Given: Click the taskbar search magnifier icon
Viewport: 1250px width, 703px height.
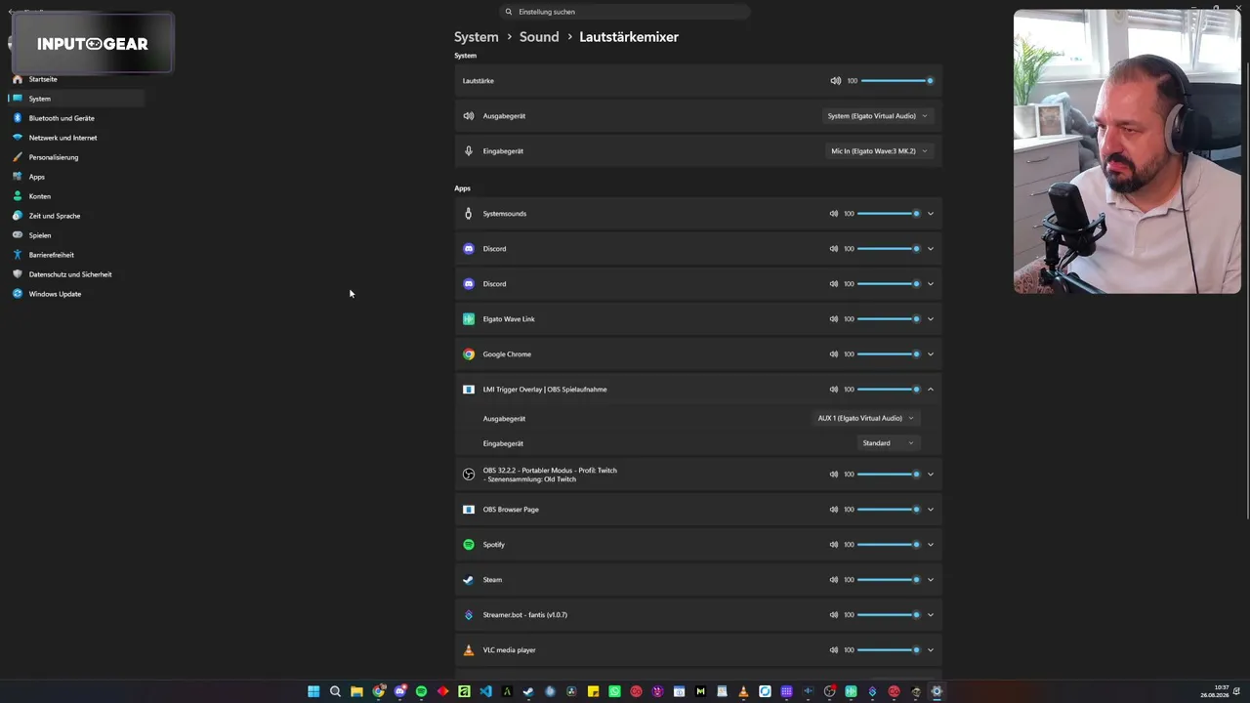Looking at the screenshot, I should pyautogui.click(x=335, y=691).
